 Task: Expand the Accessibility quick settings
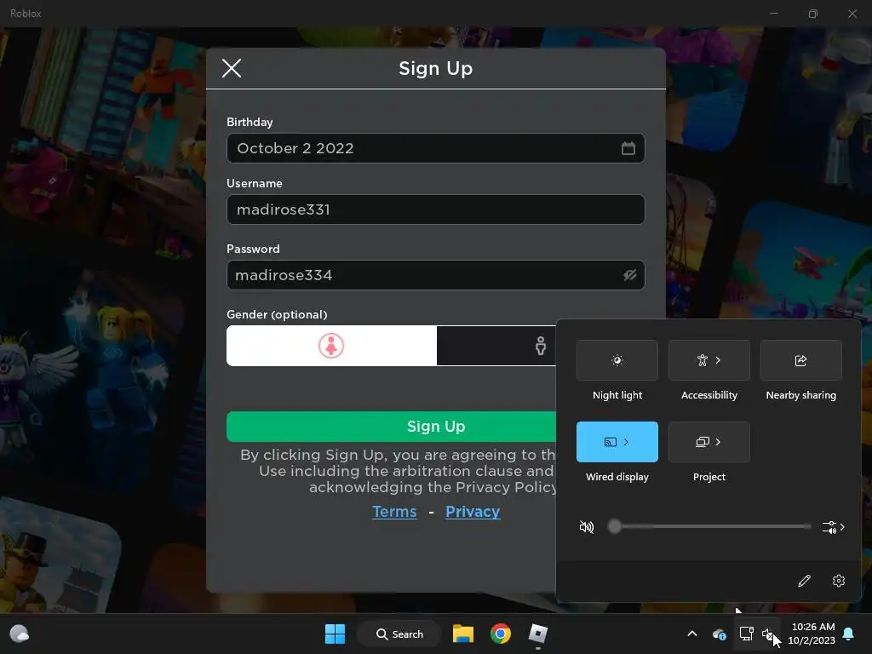click(709, 360)
